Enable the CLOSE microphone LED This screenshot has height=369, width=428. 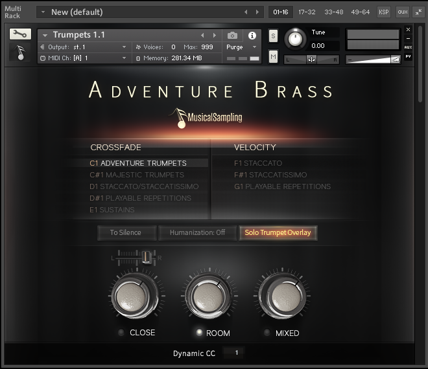[121, 332]
